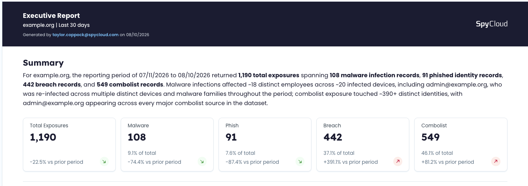Viewport: 528px width, 186px height.
Task: Click the green down arrow on Total Exposures card
Action: pyautogui.click(x=104, y=162)
